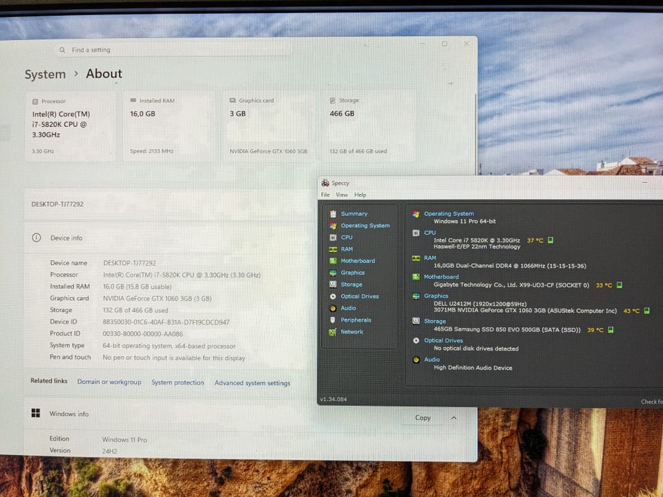The image size is (663, 497).
Task: Click Windows 11 Pro edition value in Settings
Action: [x=124, y=440]
